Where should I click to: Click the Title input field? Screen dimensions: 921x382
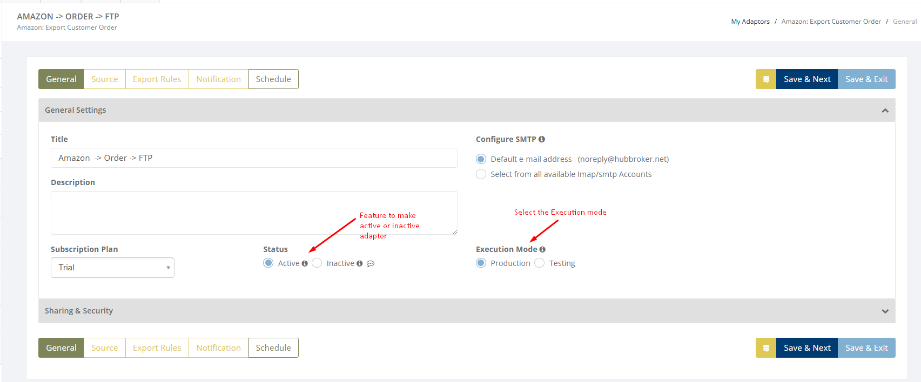(x=254, y=158)
